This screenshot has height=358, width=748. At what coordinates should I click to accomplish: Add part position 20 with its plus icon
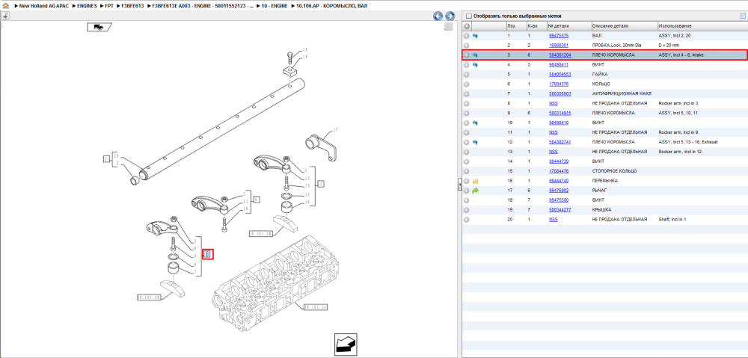tap(467, 220)
